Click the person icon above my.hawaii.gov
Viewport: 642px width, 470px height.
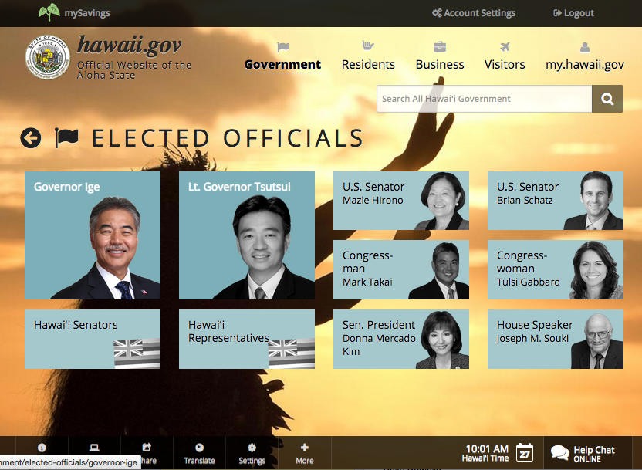point(585,48)
